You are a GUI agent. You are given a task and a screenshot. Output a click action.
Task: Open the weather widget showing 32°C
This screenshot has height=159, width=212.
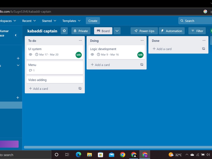click(175, 155)
